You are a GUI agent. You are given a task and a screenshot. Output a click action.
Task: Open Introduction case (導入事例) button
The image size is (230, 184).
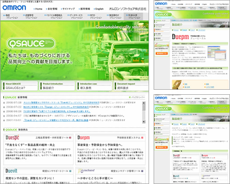(x=94, y=86)
